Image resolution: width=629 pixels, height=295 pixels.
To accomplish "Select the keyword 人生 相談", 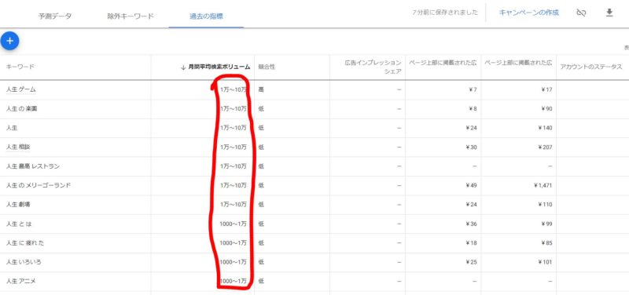I will click(18, 147).
